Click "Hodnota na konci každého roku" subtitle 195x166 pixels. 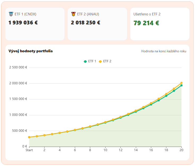[x=164, y=51]
